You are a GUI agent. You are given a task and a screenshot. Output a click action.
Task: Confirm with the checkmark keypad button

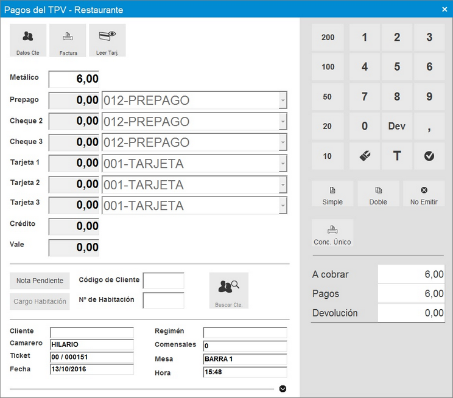tap(429, 156)
